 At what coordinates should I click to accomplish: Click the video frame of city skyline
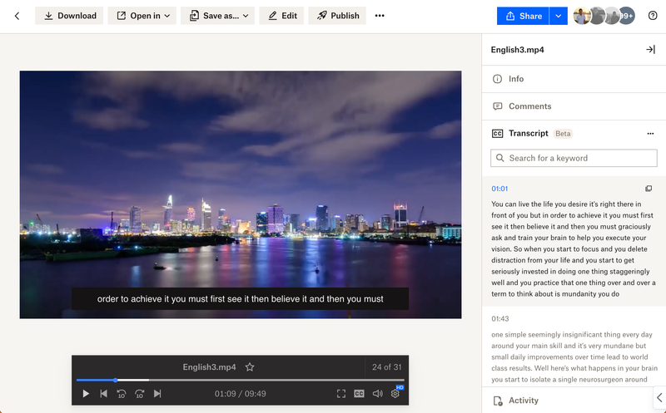pos(241,194)
